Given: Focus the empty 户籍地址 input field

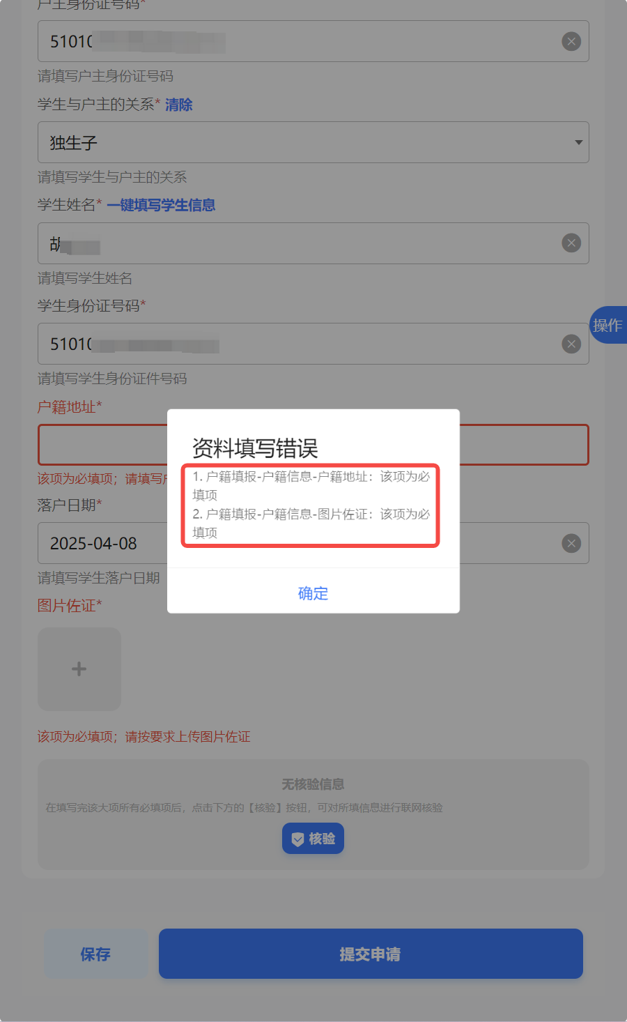Looking at the screenshot, I should pyautogui.click(x=313, y=445).
